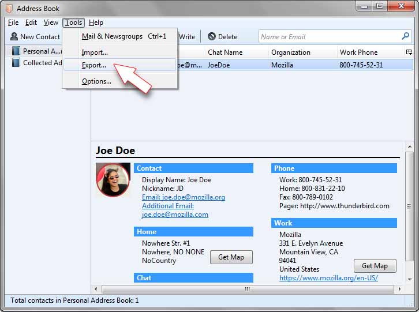Screen dimensions: 419x312
Task: Click Fax: 800-789-0102 text
Action: [x=306, y=197]
